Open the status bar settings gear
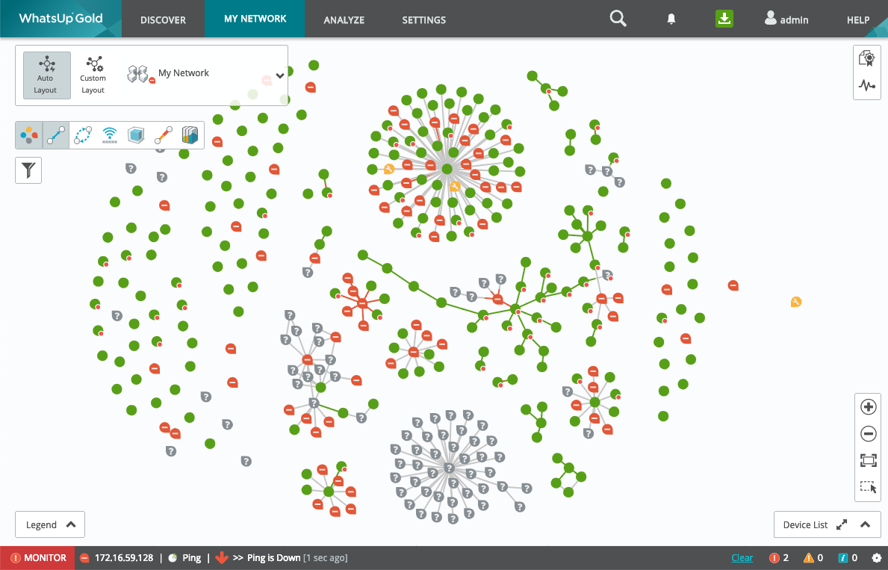 click(x=877, y=558)
